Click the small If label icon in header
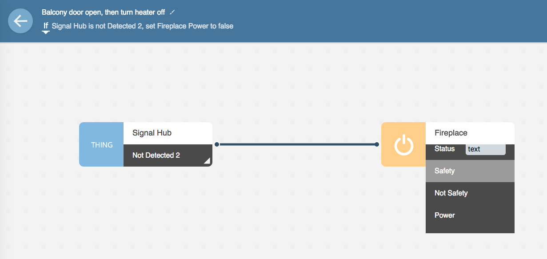547x259 pixels. click(x=45, y=25)
